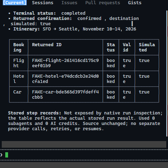Click the Flight row Simulated true value

144,61
